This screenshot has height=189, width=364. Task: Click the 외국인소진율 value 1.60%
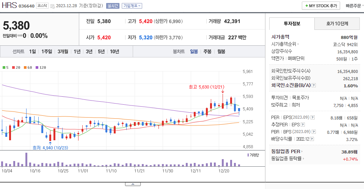pyautogui.click(x=351, y=85)
